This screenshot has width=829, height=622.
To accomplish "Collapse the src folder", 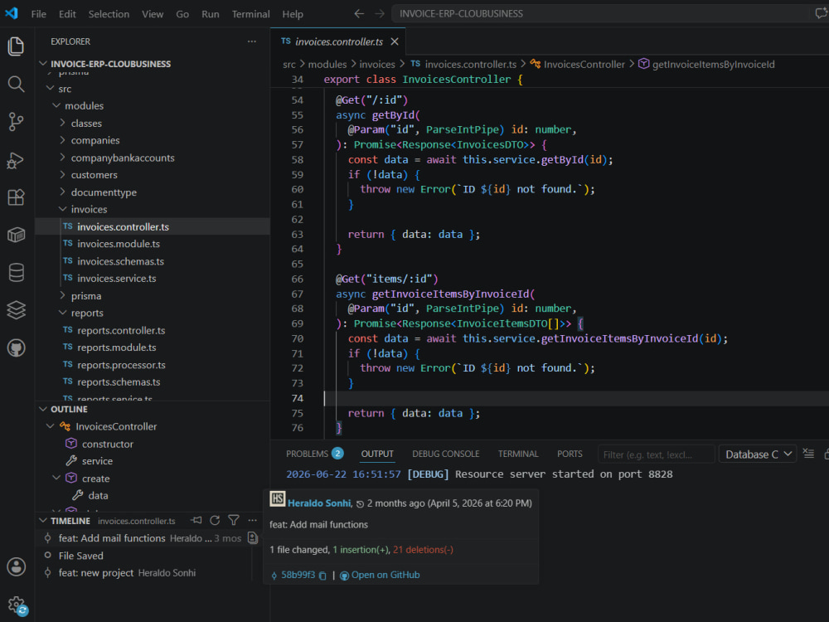I will (x=51, y=89).
